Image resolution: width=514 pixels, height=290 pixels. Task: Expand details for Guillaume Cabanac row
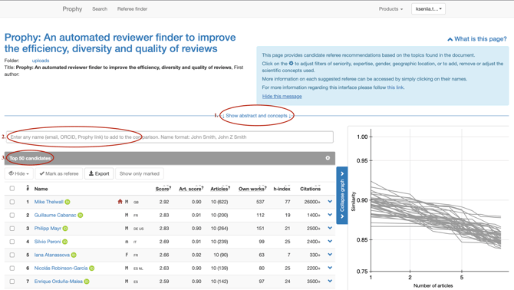(330, 215)
